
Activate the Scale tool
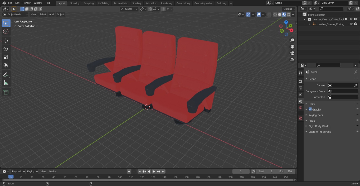tap(6, 57)
